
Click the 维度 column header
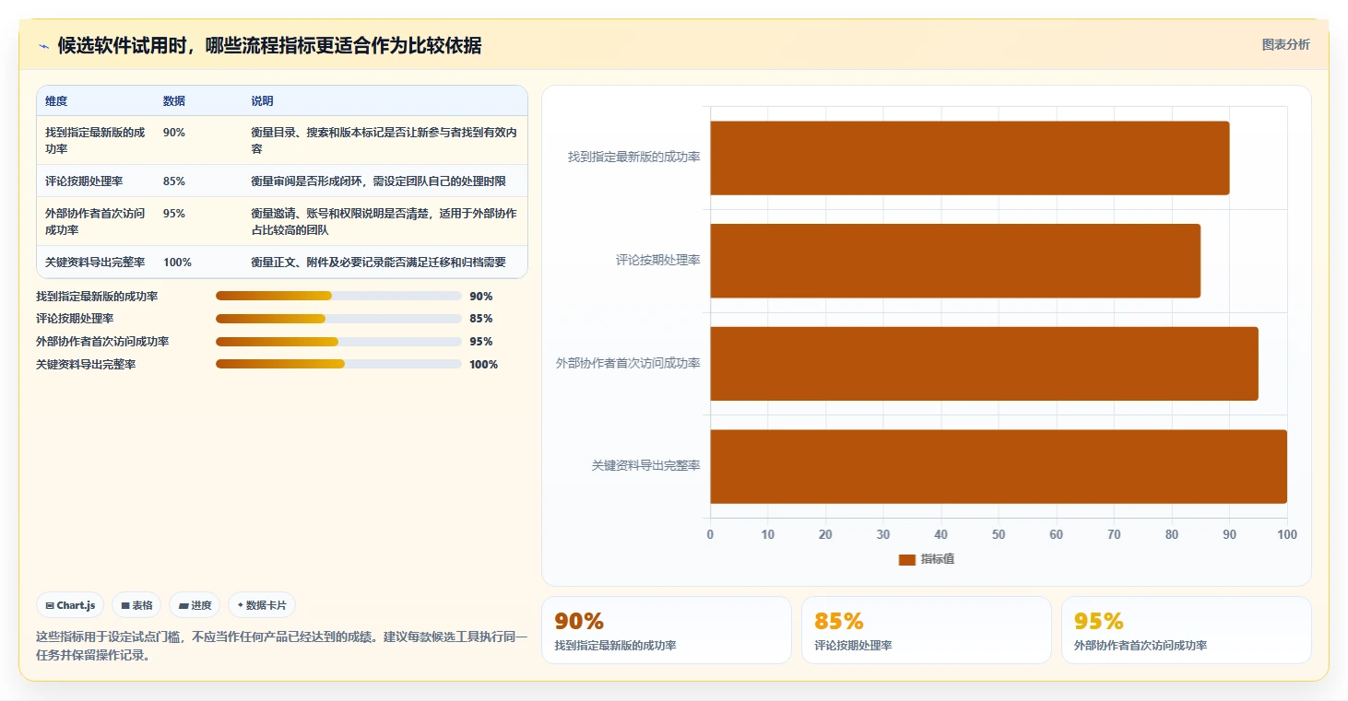(x=56, y=100)
